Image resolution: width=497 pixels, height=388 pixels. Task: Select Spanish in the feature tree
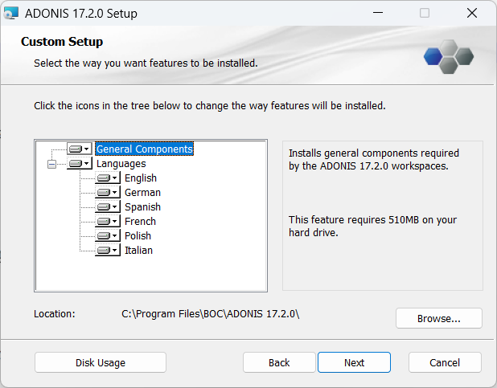tap(142, 206)
